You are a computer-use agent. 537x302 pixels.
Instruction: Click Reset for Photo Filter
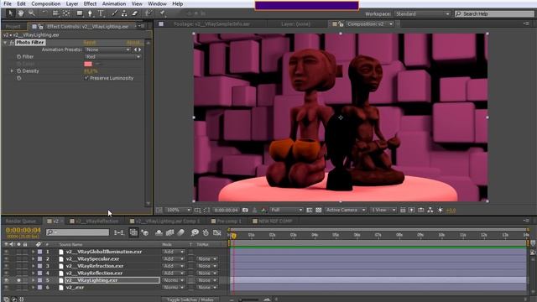[x=90, y=43]
